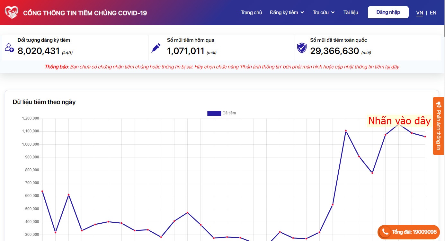Click the site title CỔNG THÔNG TIN TIÊM CHỦNG COVID-19
The width and height of the screenshot is (445, 241).
[x=85, y=13]
